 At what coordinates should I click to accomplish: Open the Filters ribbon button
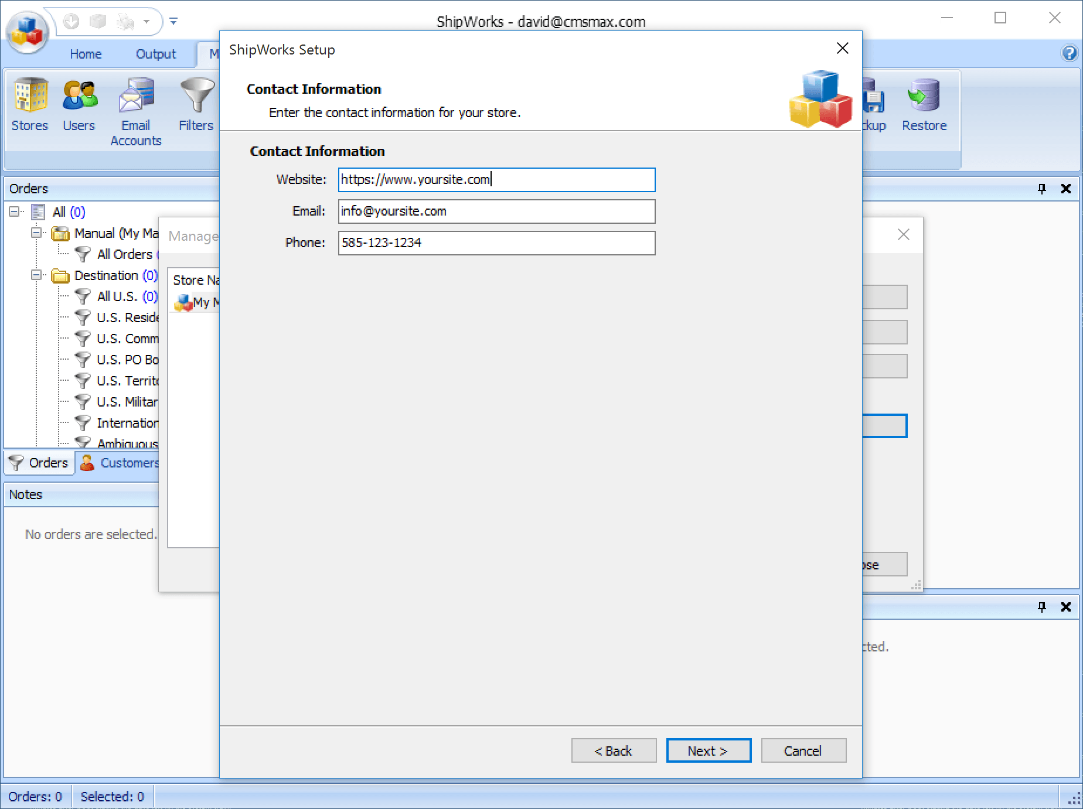pyautogui.click(x=196, y=105)
